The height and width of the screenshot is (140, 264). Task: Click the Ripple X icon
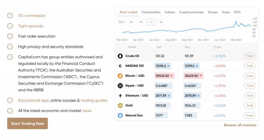(120, 86)
